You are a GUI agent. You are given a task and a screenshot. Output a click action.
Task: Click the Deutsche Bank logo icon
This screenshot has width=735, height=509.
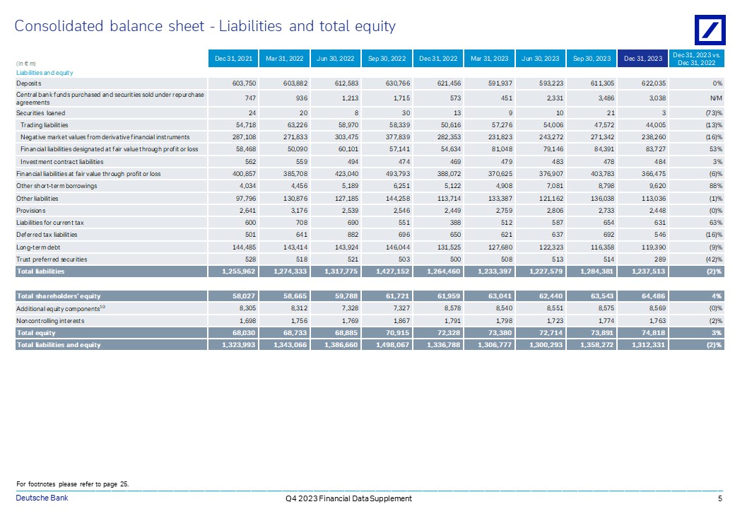click(x=710, y=30)
